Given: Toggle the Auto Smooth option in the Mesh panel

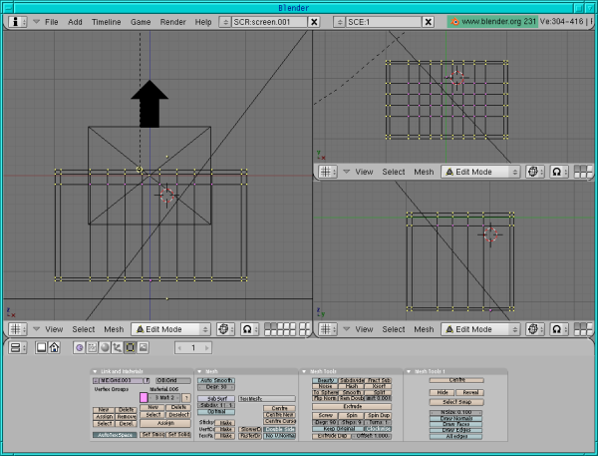Looking at the screenshot, I should (x=216, y=380).
